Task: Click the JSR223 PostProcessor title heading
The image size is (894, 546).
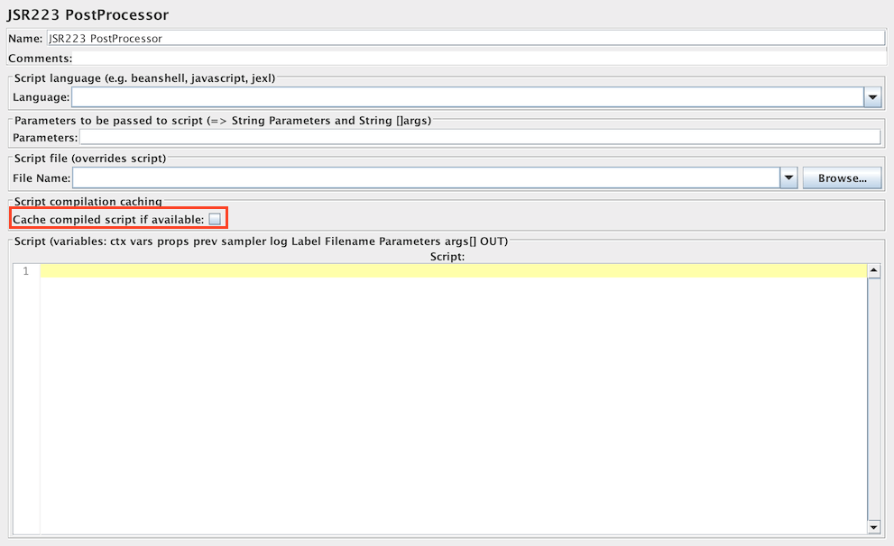Action: (x=88, y=15)
